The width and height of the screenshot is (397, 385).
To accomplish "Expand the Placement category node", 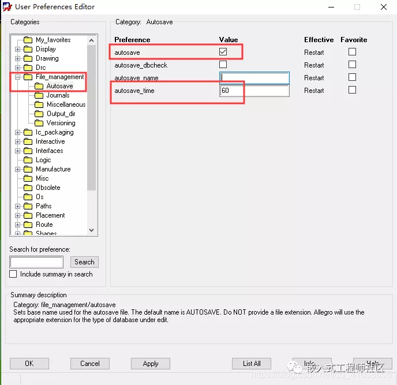I will (x=17, y=215).
